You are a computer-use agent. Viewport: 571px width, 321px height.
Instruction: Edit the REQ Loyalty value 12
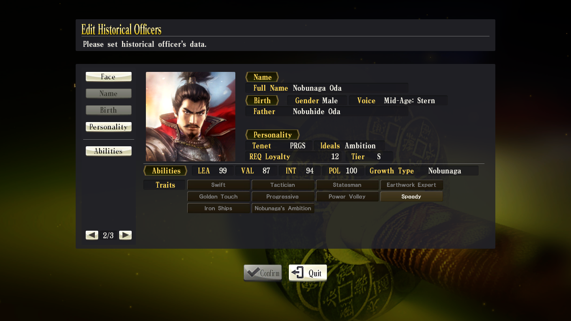tap(335, 157)
